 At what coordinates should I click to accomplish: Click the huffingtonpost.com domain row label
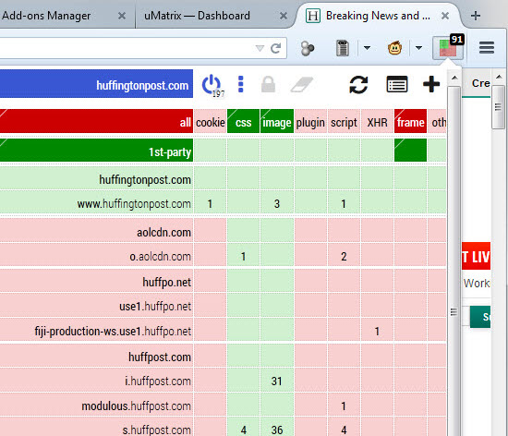pos(97,178)
